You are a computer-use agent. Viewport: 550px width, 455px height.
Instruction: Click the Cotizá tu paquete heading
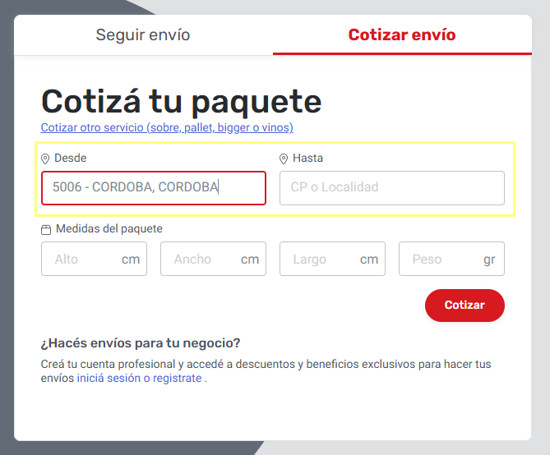[x=182, y=102]
